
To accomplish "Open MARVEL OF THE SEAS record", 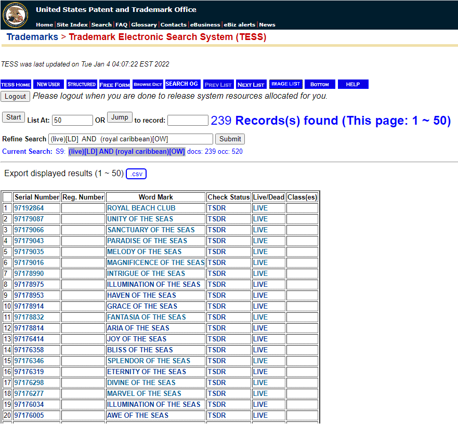I will click(x=144, y=393).
